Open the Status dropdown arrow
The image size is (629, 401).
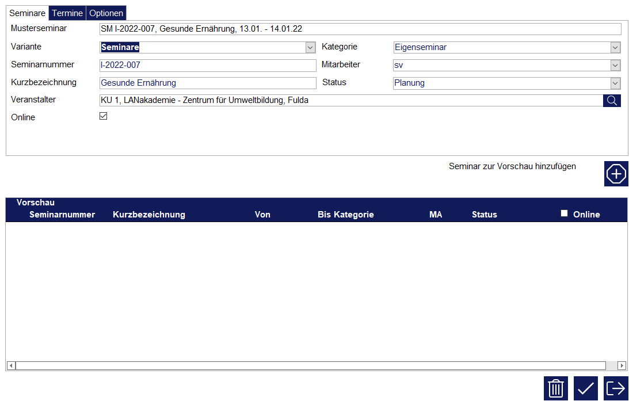615,83
